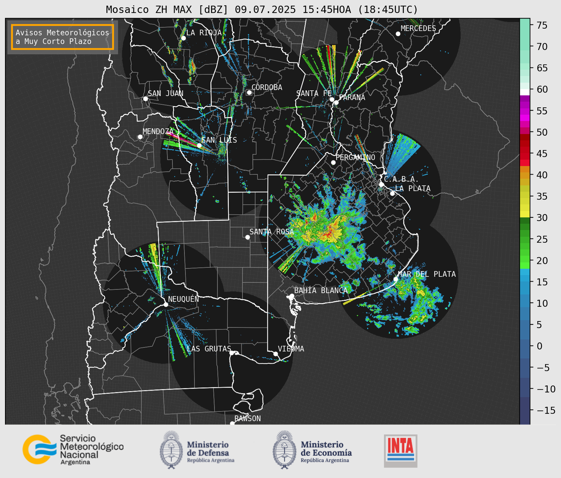Click the Avisos Meteorológicos a Muy Corto Plazo box
The height and width of the screenshot is (478, 561).
click(63, 37)
